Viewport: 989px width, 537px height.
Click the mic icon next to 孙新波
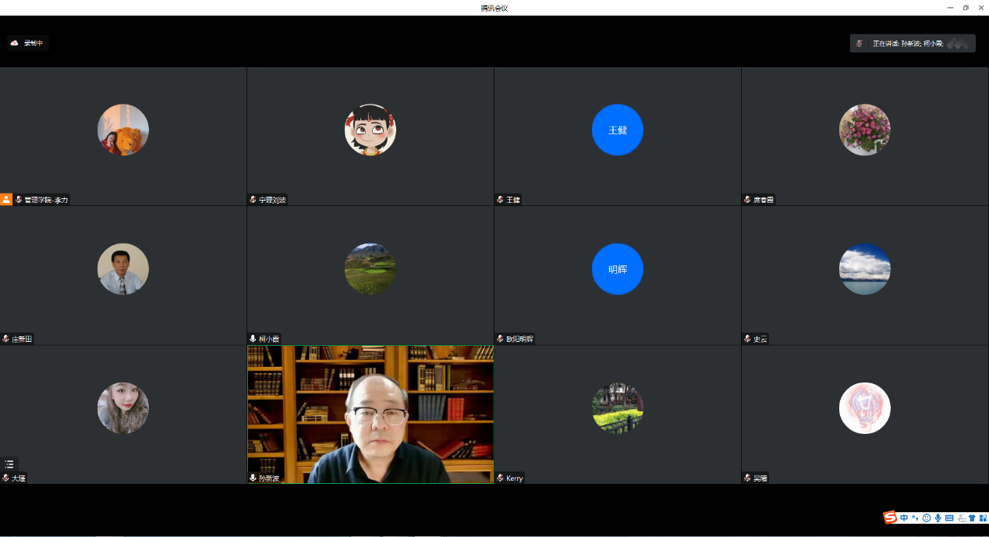tap(253, 478)
